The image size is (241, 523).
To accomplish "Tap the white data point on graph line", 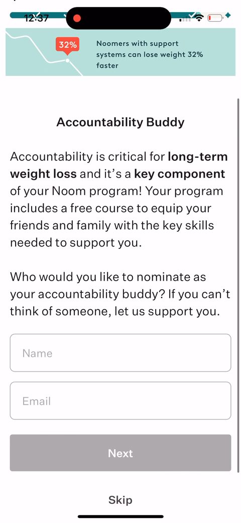I will 68,60.
